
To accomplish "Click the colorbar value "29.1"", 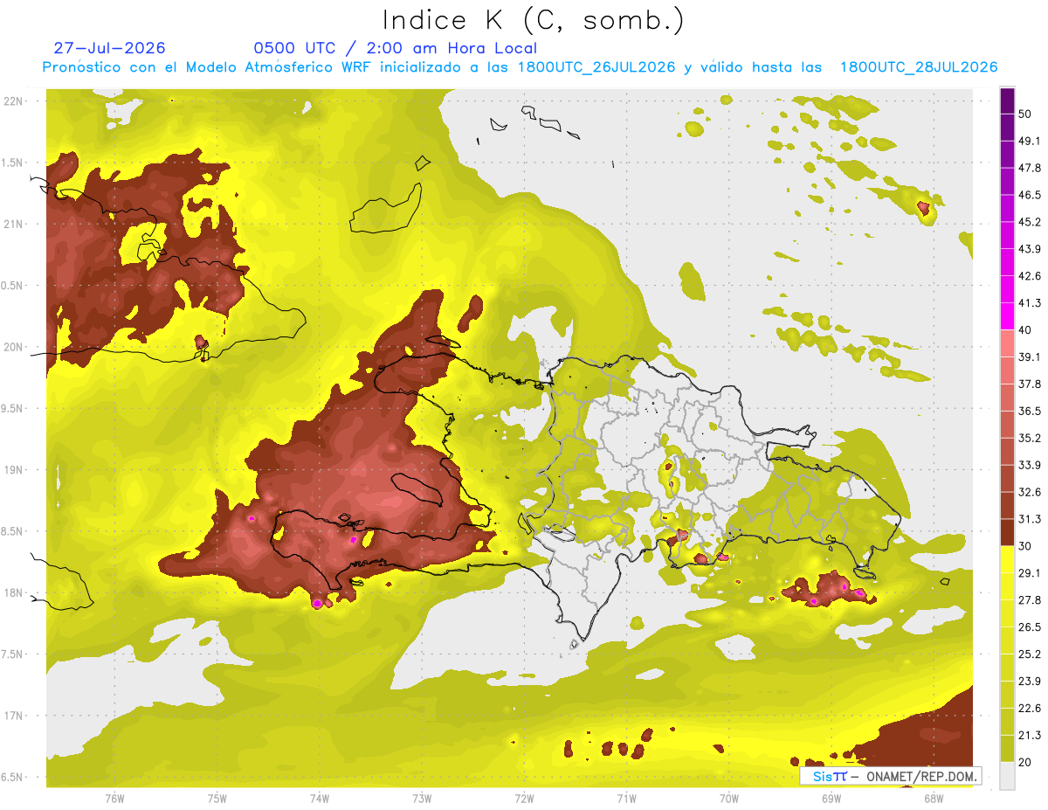I will point(1029,573).
